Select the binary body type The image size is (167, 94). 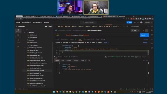click(92, 42)
